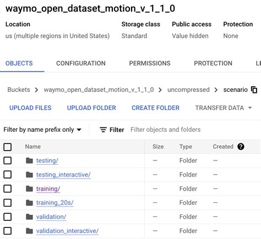261x239 pixels.
Task: Click the folder icon beside validation_interactive/
Action: 29,231
